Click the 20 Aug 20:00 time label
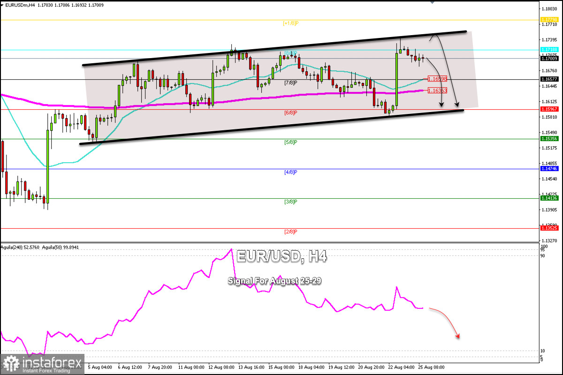The height and width of the screenshot is (375, 563). tap(373, 367)
